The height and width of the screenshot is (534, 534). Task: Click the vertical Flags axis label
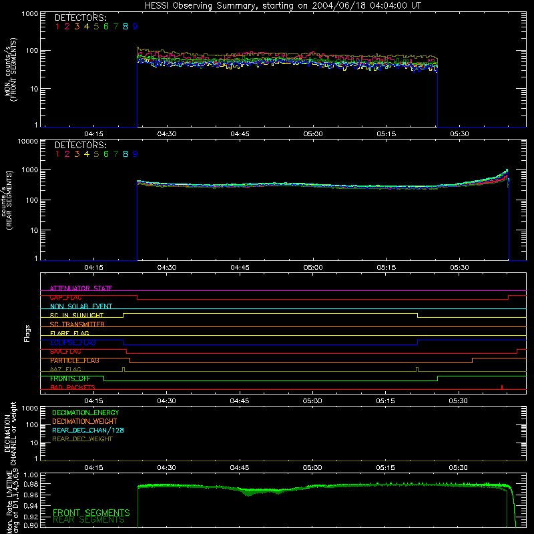click(27, 333)
